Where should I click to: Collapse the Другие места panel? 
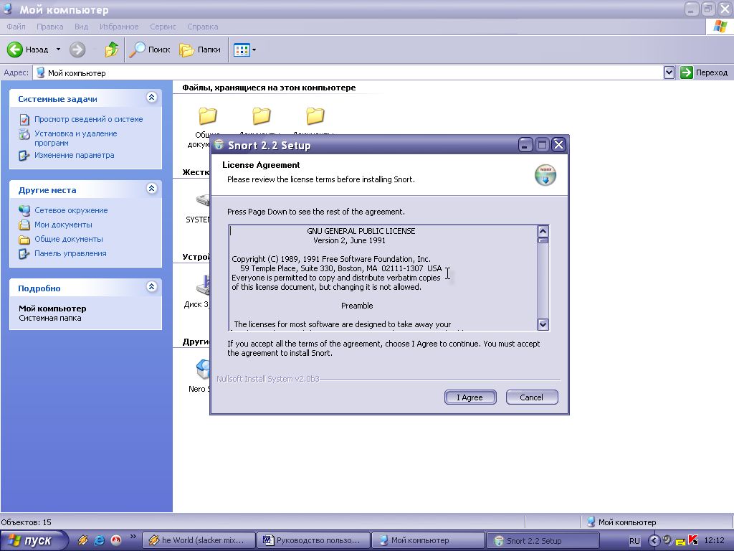pos(151,189)
